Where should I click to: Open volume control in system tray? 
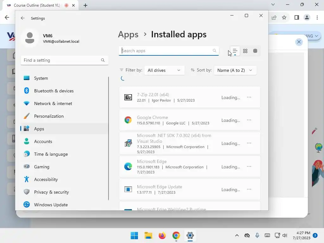click(285, 235)
